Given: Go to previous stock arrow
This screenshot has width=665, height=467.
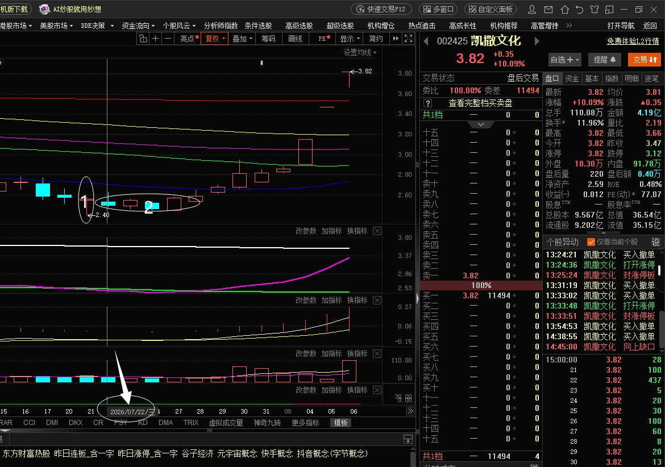Looking at the screenshot, I should [426, 41].
